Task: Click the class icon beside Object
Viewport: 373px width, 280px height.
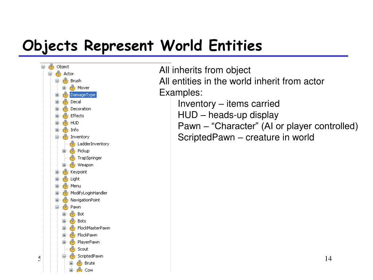Action: [51, 67]
